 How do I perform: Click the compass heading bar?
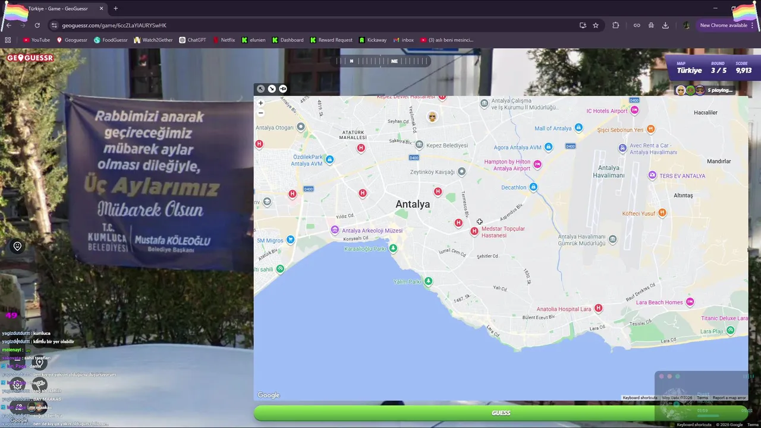382,61
